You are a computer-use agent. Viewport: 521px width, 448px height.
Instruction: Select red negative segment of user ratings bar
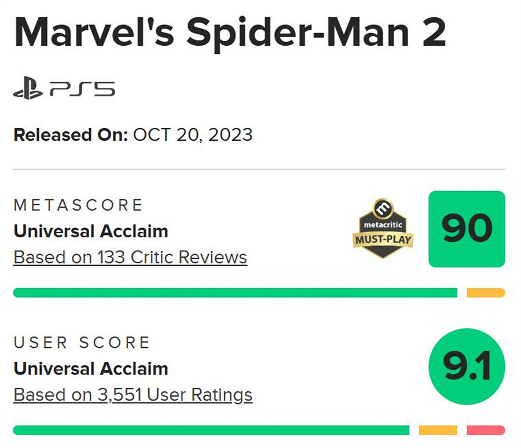(486, 430)
